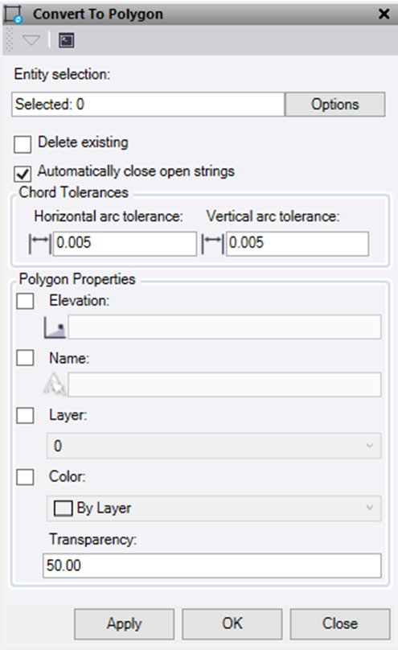398x650 pixels.
Task: Open the toolbar triangle dropdown arrow
Action: click(31, 40)
